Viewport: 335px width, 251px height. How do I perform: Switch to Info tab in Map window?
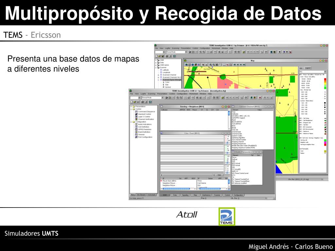pos(301,68)
